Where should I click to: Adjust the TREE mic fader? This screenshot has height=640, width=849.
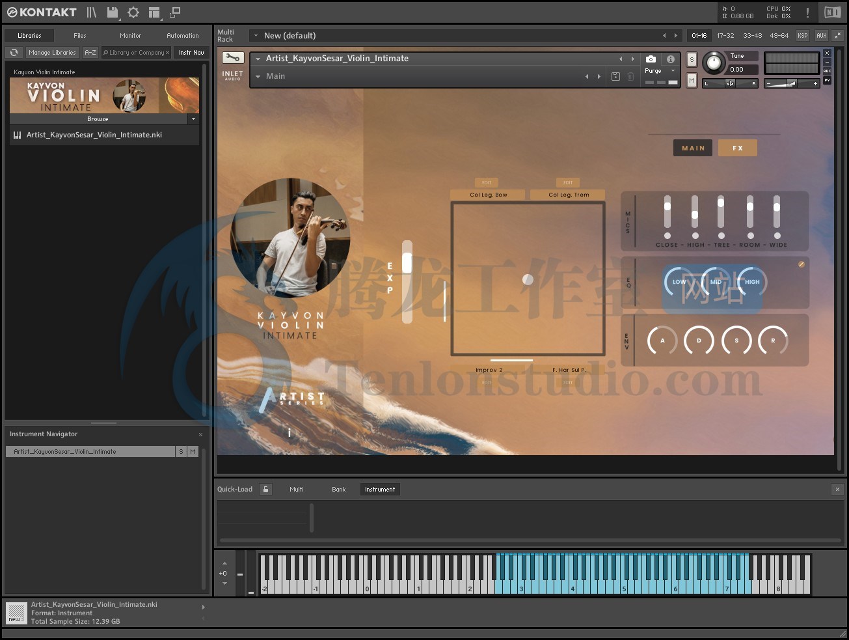(x=721, y=212)
